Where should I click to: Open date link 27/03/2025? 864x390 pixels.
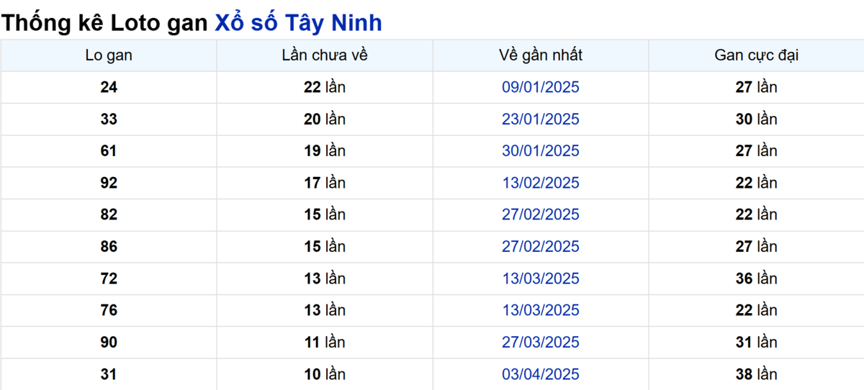(541, 343)
